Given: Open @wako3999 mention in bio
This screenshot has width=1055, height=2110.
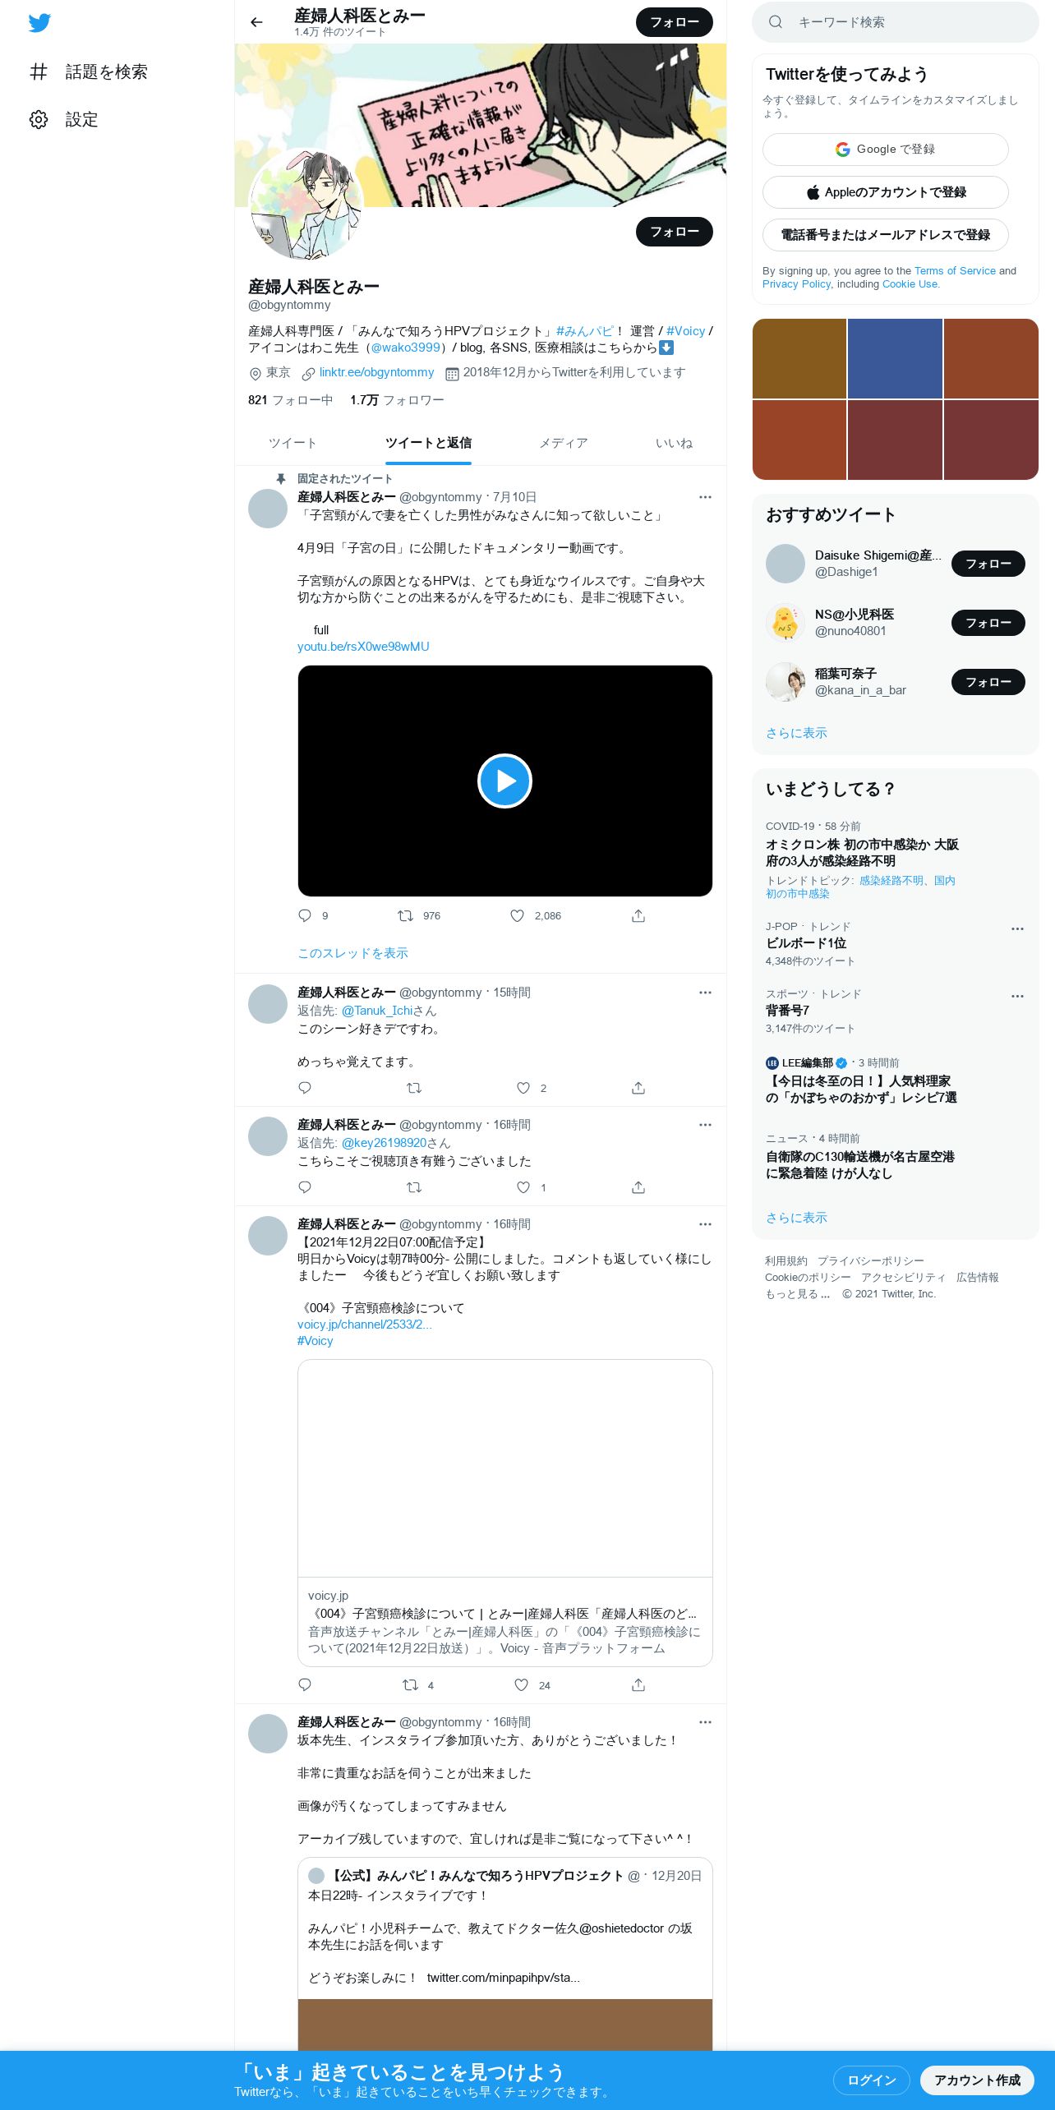Looking at the screenshot, I should pyautogui.click(x=405, y=348).
